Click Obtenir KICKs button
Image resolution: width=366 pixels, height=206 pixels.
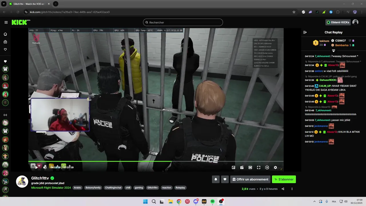coord(338,22)
